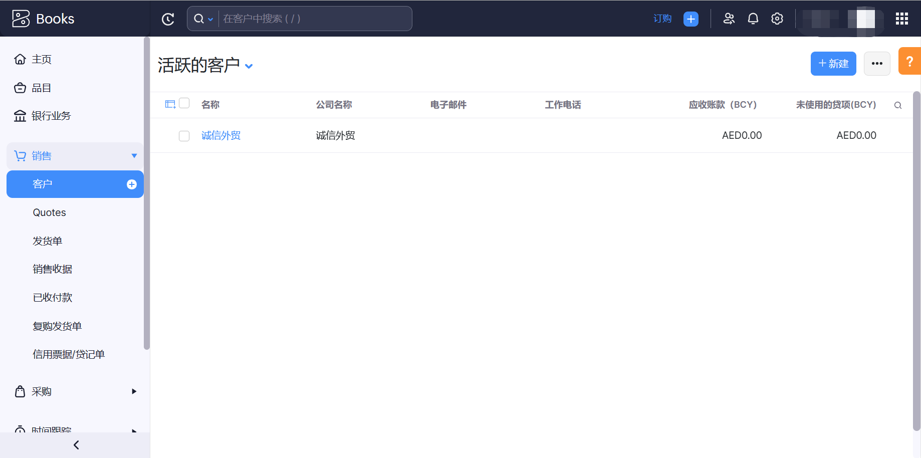Open the search scope dropdown arrow

[x=210, y=20]
